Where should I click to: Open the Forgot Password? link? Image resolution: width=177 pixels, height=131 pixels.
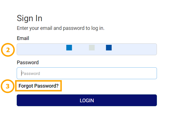[38, 86]
